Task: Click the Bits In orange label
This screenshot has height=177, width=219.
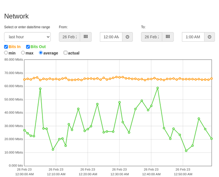Action: (14, 47)
